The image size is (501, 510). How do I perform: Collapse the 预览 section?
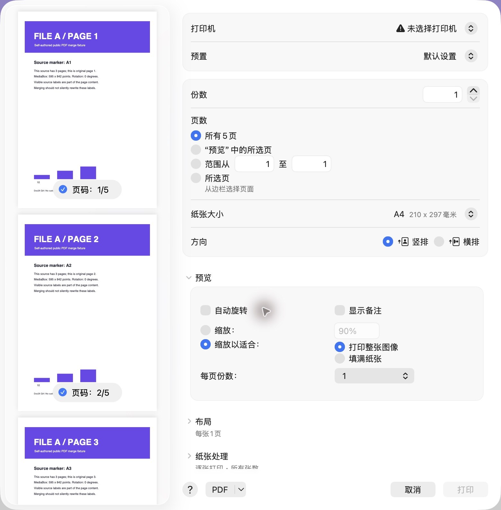189,278
